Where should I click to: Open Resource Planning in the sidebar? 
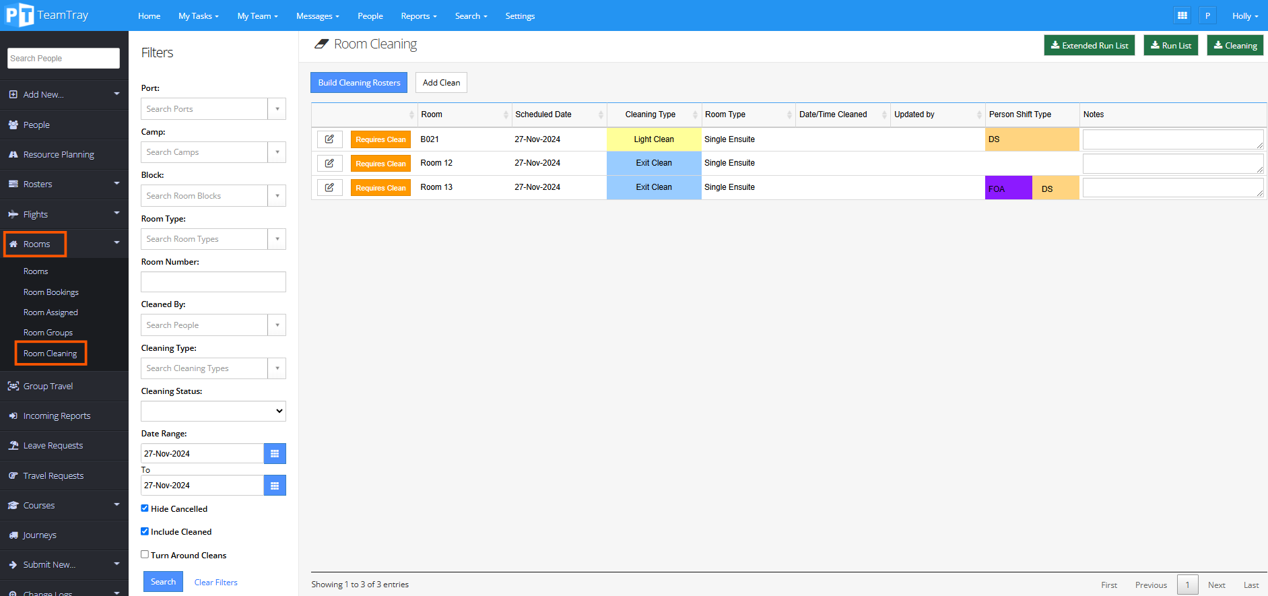point(59,154)
